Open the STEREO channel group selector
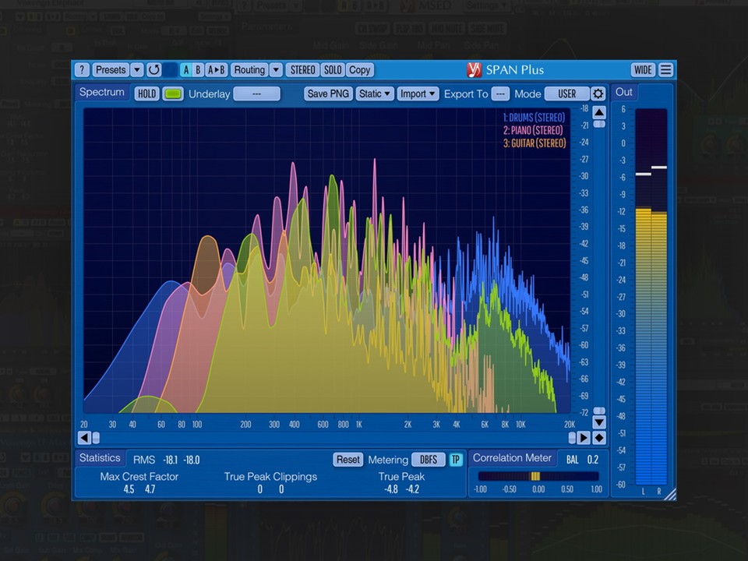This screenshot has height=561, width=748. point(303,70)
